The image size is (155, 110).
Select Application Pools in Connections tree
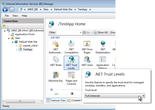point(25,34)
